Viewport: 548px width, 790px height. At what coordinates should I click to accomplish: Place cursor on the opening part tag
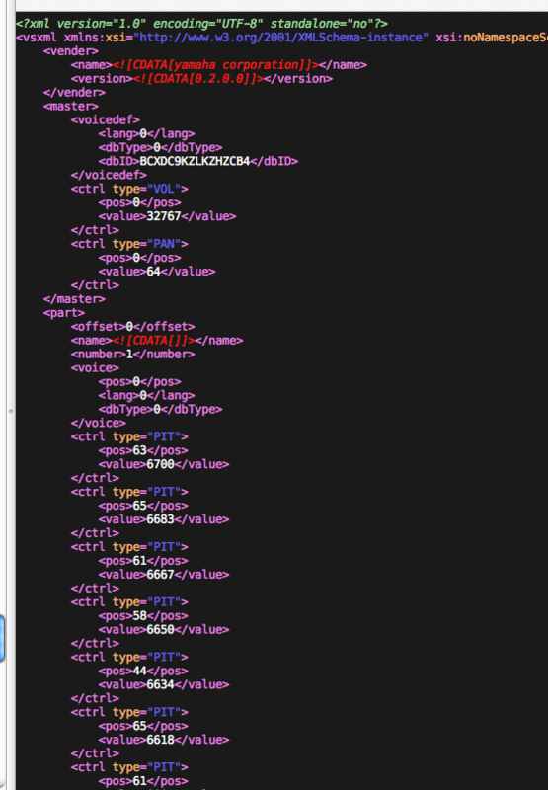click(64, 313)
